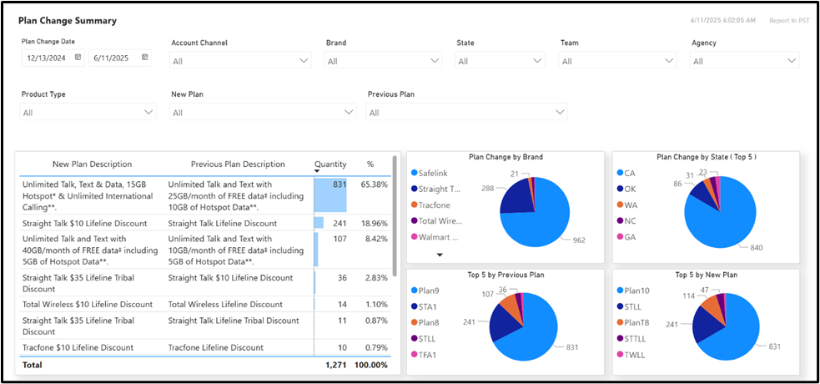Sort table by % column header
820x384 pixels.
pyautogui.click(x=370, y=164)
